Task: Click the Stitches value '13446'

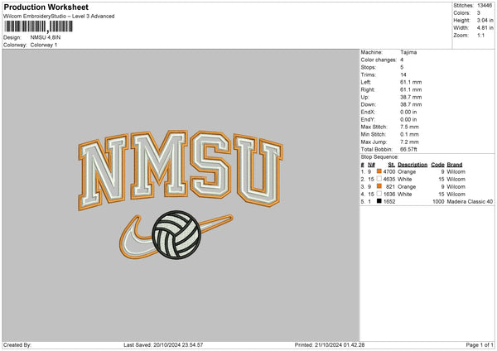Action: 485,6
